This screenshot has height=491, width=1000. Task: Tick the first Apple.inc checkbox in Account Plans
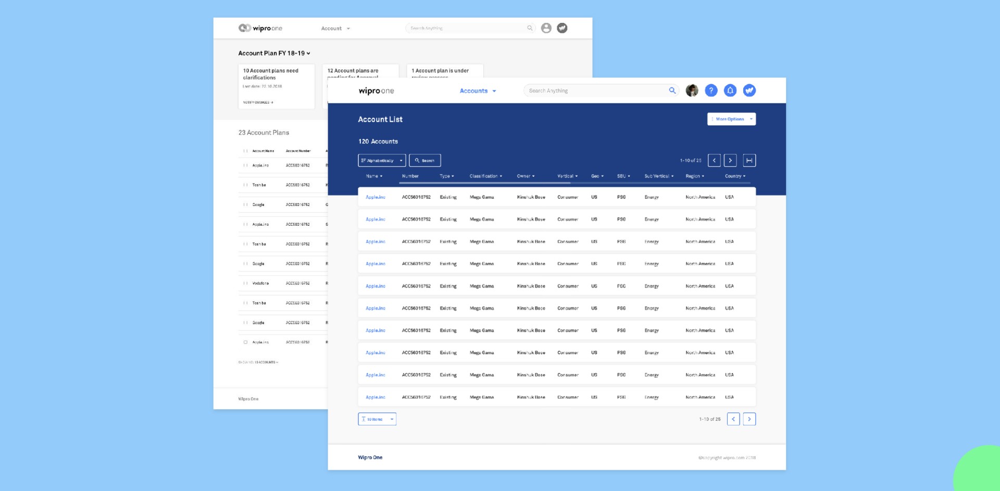click(245, 165)
